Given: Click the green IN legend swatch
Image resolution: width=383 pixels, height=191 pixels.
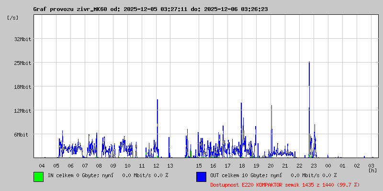Looking at the screenshot, I should coord(38,177).
